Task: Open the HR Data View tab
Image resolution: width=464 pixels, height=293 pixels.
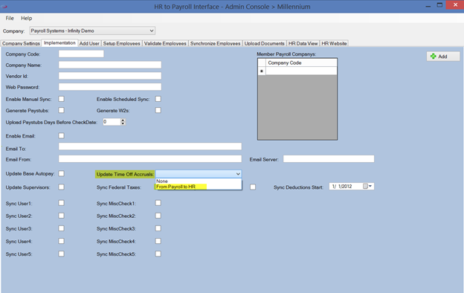Action: pyautogui.click(x=303, y=44)
